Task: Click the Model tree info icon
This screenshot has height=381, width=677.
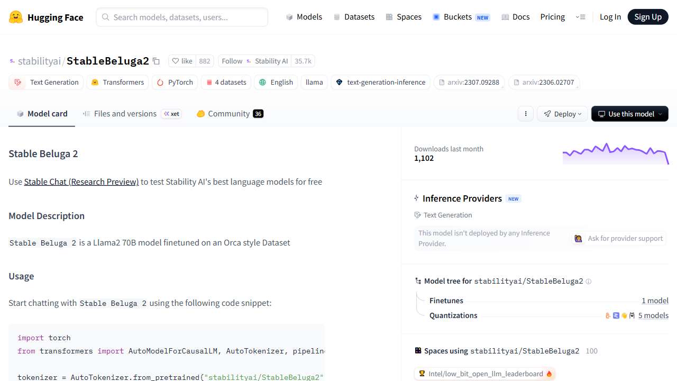Action: [589, 282]
